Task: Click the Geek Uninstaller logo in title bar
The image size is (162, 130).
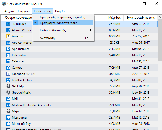Action: coord(4,4)
